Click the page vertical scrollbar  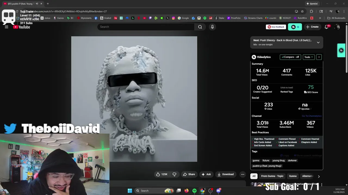click(346, 49)
